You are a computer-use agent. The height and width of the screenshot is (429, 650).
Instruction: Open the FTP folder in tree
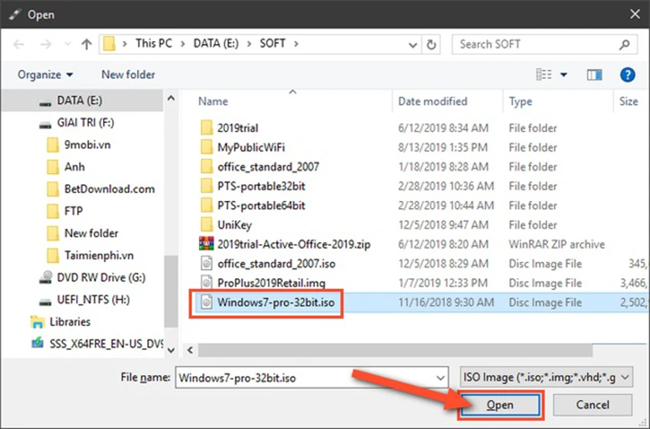(x=73, y=211)
